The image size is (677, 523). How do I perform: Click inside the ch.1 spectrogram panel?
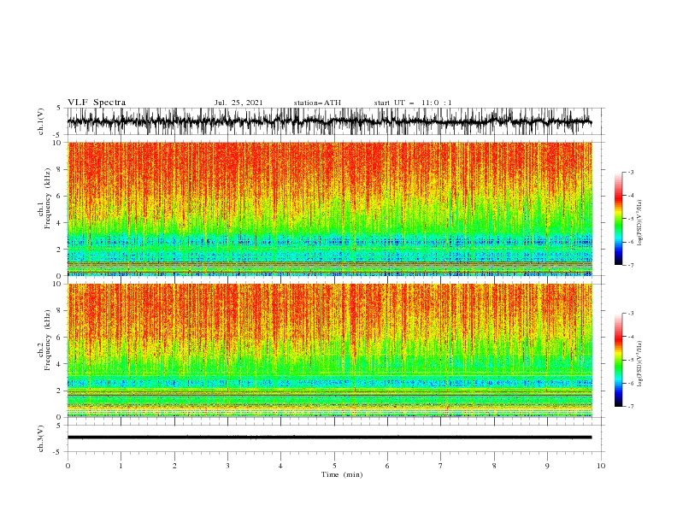[329, 209]
